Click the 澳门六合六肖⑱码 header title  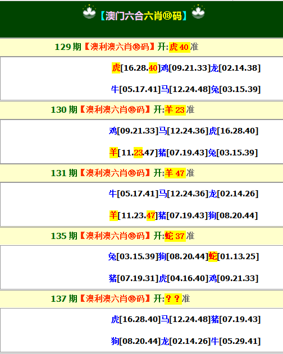(144, 16)
